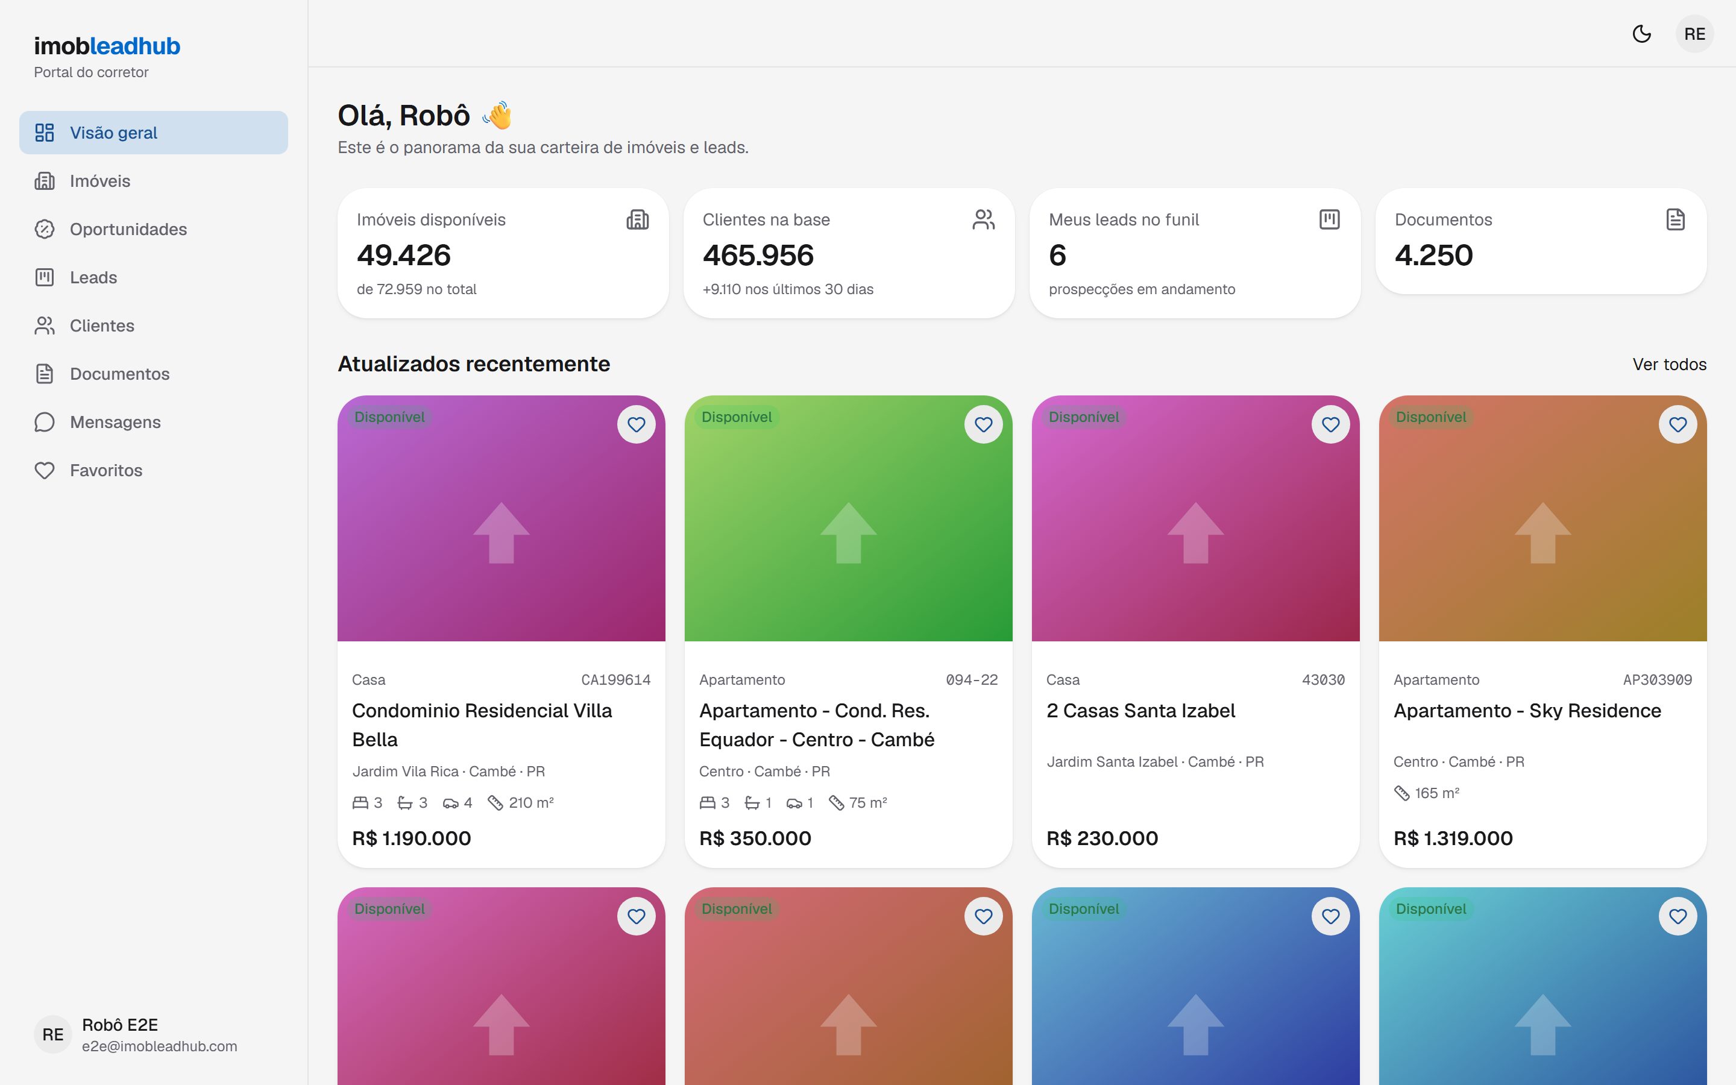Click property code CA199614
Screen dimensions: 1736x1085
click(615, 679)
